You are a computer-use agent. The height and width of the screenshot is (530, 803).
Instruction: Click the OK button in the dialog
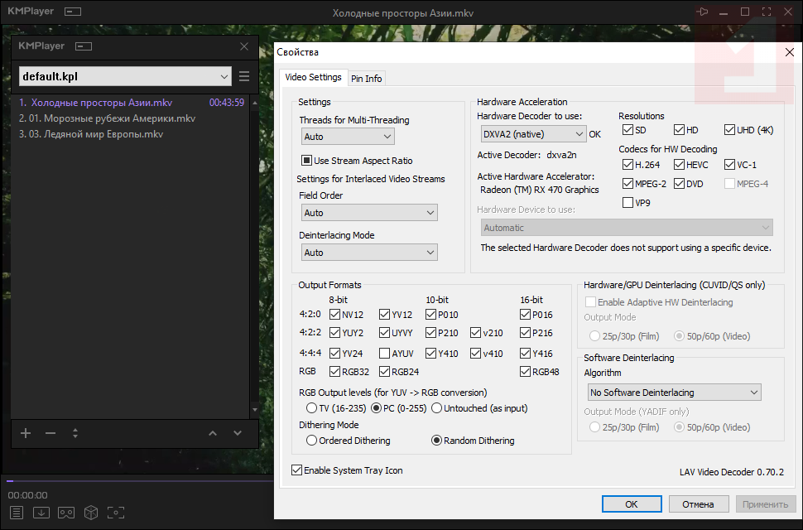point(632,503)
